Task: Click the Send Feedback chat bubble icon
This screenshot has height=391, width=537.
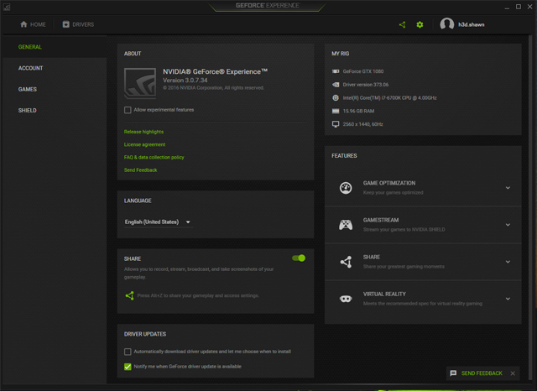Action: click(453, 373)
